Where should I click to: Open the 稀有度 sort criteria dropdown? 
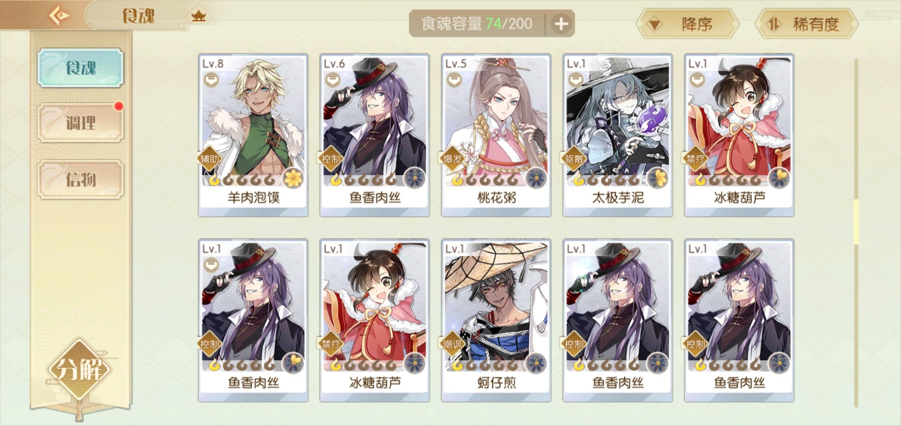pyautogui.click(x=807, y=24)
